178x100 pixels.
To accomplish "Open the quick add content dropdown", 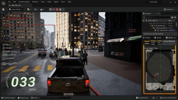I will pos(29,9).
